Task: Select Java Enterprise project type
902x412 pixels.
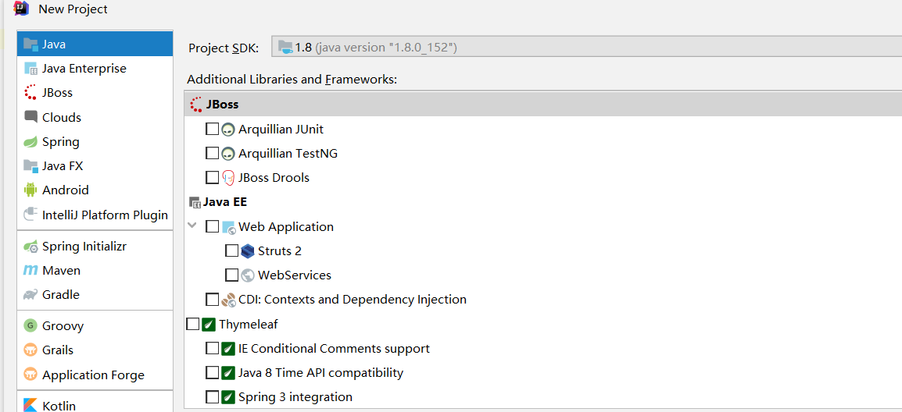Action: pyautogui.click(x=95, y=69)
